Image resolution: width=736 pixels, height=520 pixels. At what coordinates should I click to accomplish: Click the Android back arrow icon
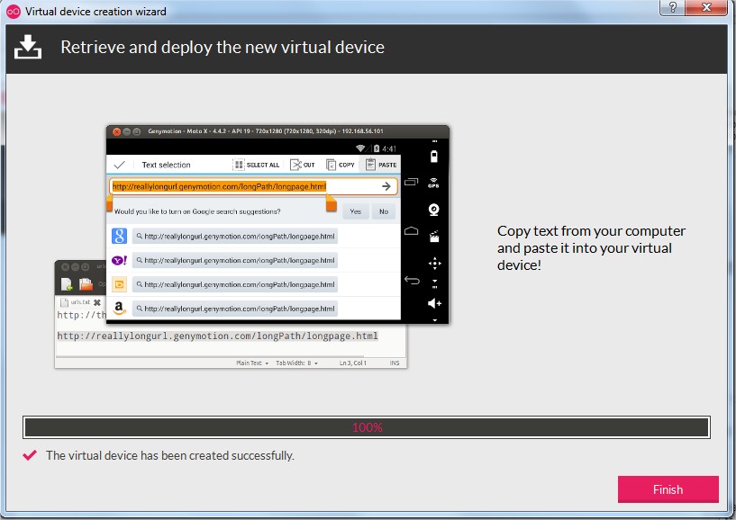412,280
